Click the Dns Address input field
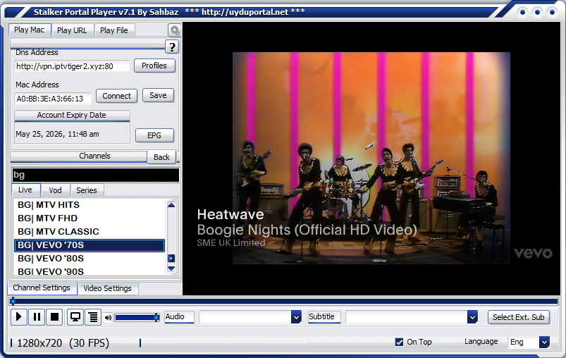The width and height of the screenshot is (566, 358). pyautogui.click(x=72, y=66)
